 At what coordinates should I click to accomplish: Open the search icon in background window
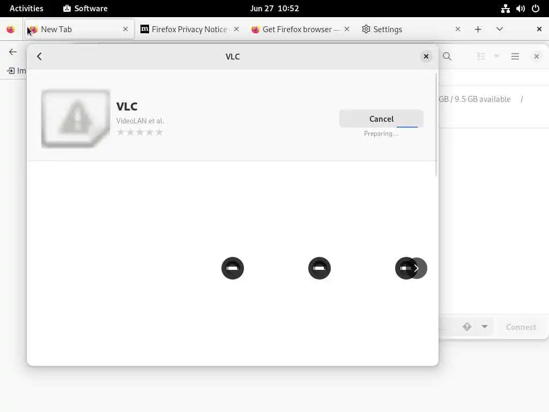(447, 56)
